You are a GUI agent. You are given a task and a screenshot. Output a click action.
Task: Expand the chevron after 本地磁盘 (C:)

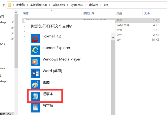(50, 5)
